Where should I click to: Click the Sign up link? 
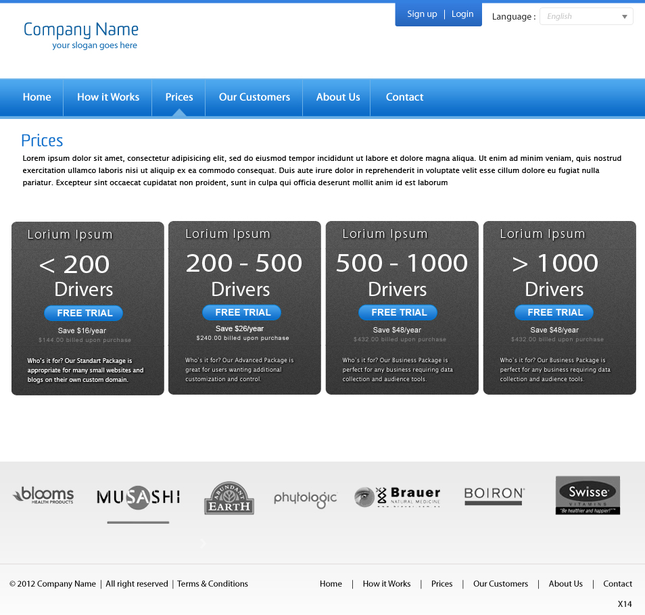[422, 14]
